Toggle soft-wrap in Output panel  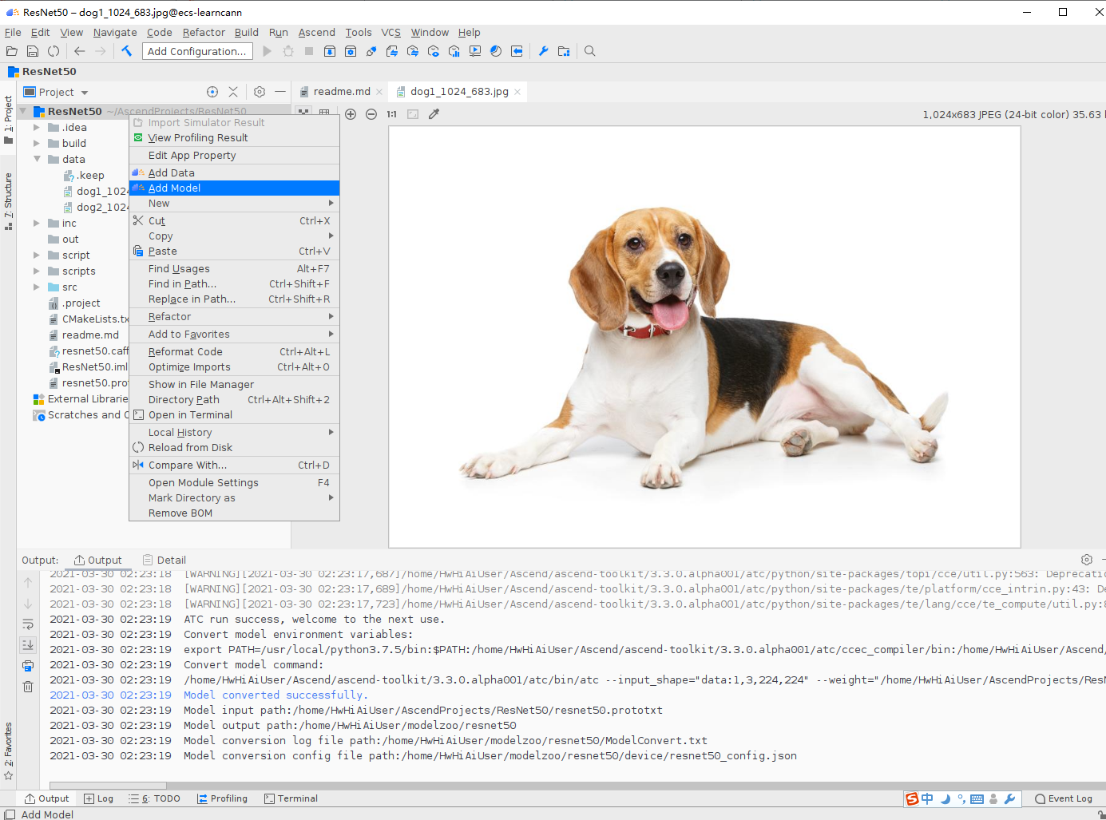[28, 624]
